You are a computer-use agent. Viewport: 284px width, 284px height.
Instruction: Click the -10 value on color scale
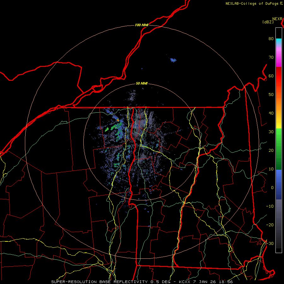(270, 206)
